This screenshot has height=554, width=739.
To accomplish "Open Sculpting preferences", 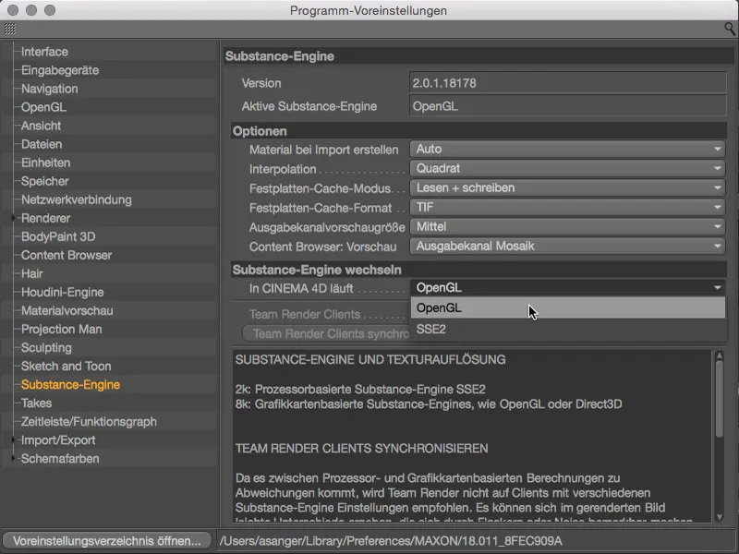I will [x=46, y=348].
